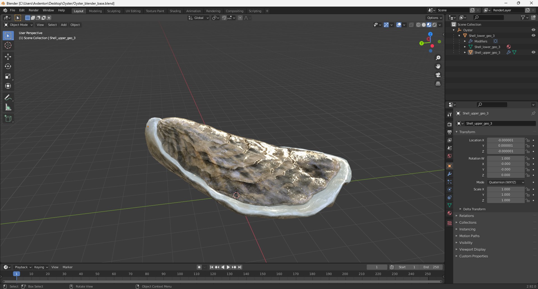Expand Delta Transform panel
This screenshot has width=538, height=289.
[x=474, y=209]
